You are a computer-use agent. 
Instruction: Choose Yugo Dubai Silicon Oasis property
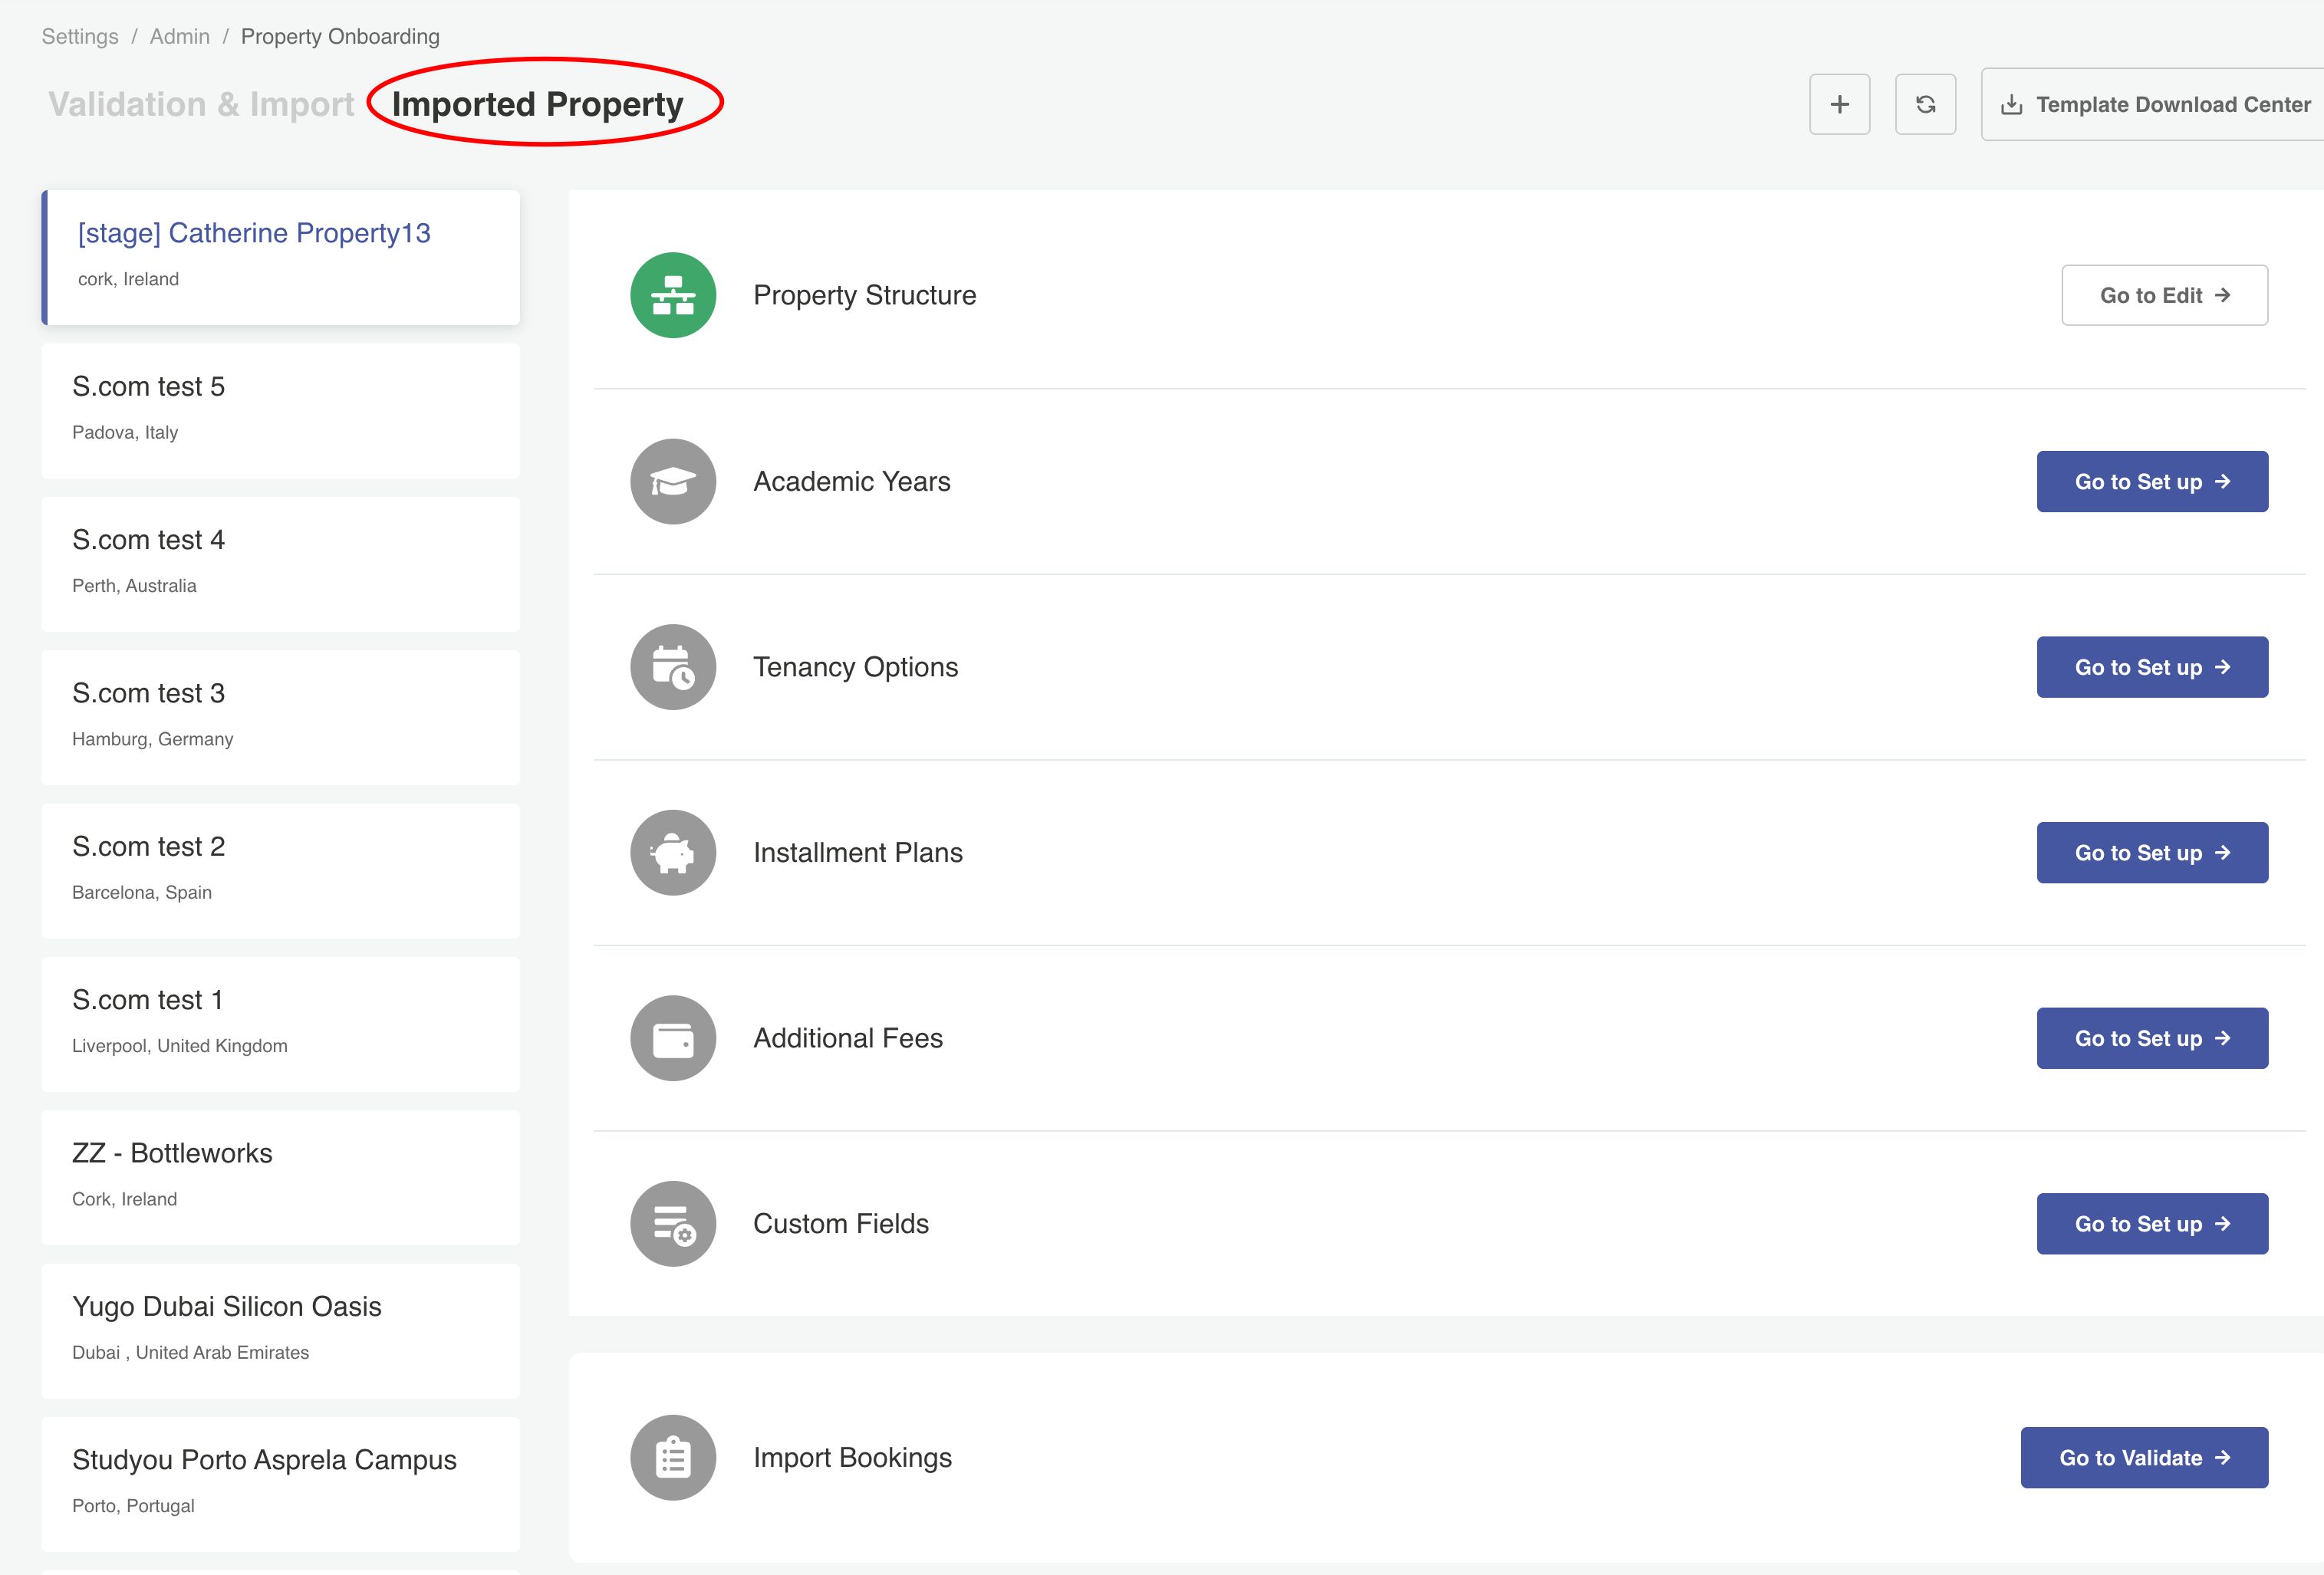coord(280,1330)
